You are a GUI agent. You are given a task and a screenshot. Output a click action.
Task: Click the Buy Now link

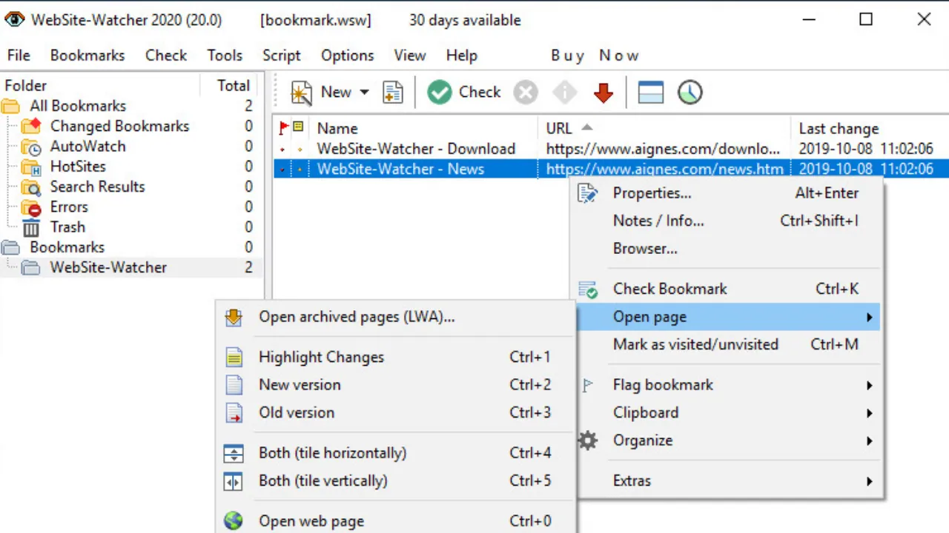[x=595, y=56]
